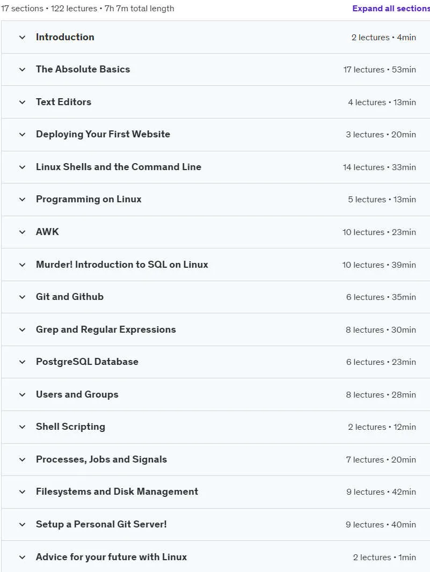Image resolution: width=430 pixels, height=572 pixels.
Task: Click Murder! Introduction to SQL on Linux title
Action: 122,265
